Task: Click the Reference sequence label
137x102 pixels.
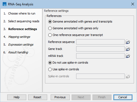Action: coord(61,42)
